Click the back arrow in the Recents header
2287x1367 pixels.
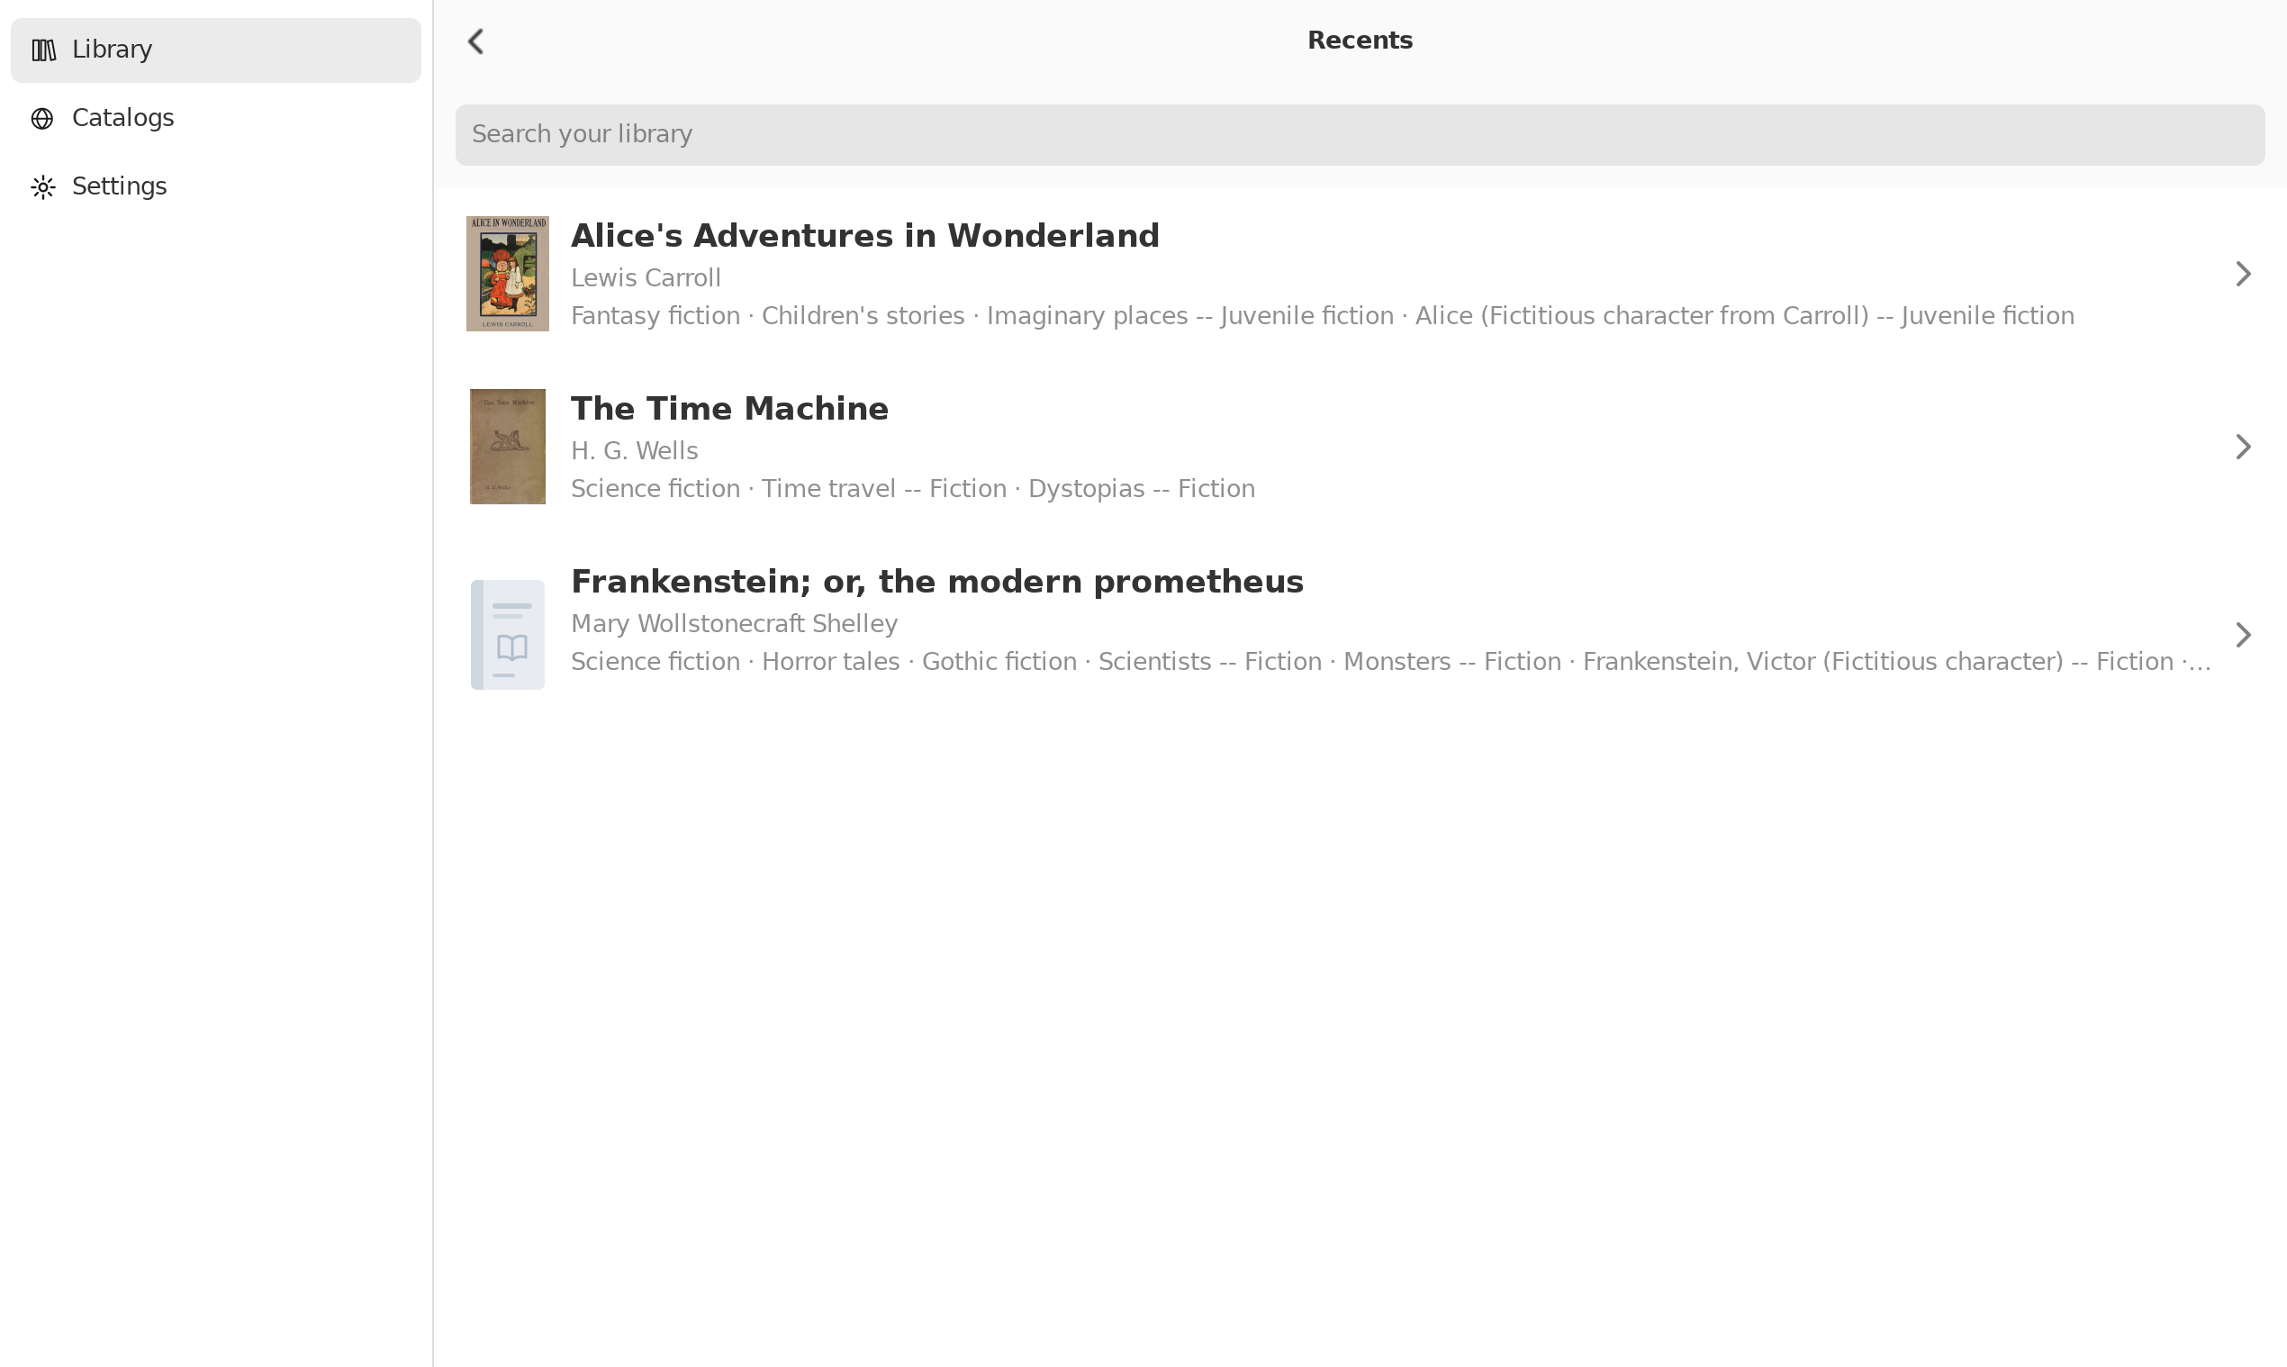[x=476, y=41]
